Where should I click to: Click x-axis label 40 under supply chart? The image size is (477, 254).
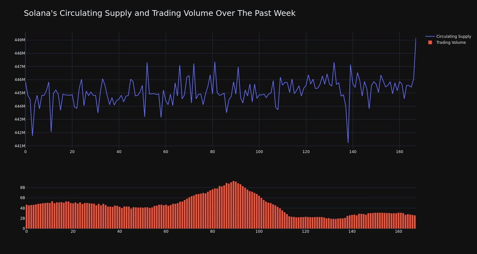pos(119,152)
